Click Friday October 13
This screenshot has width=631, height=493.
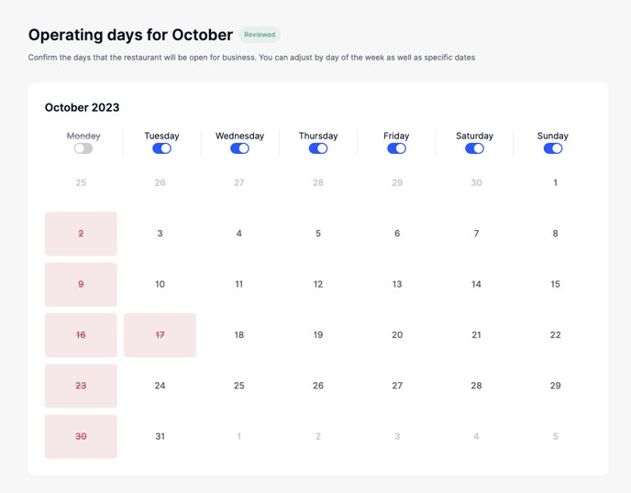(397, 284)
